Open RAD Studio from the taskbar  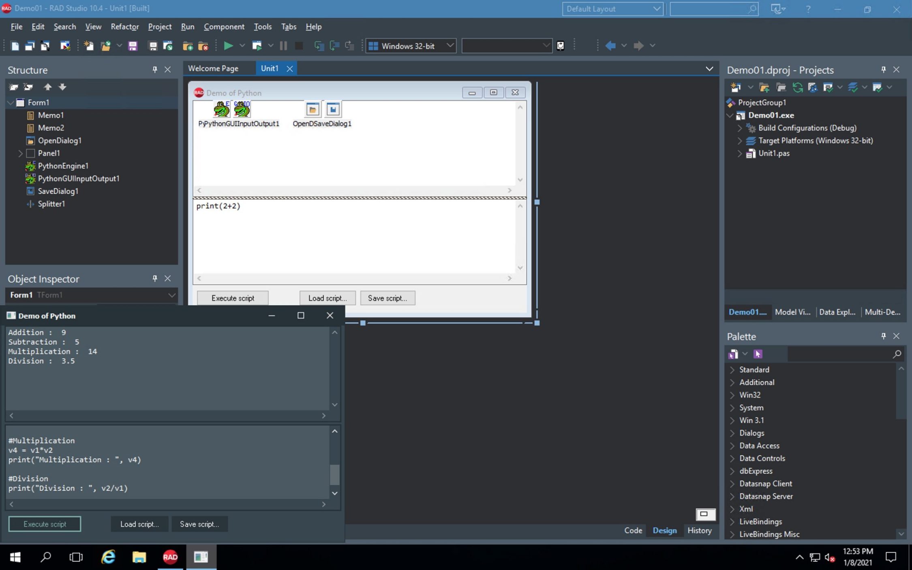[x=170, y=557]
